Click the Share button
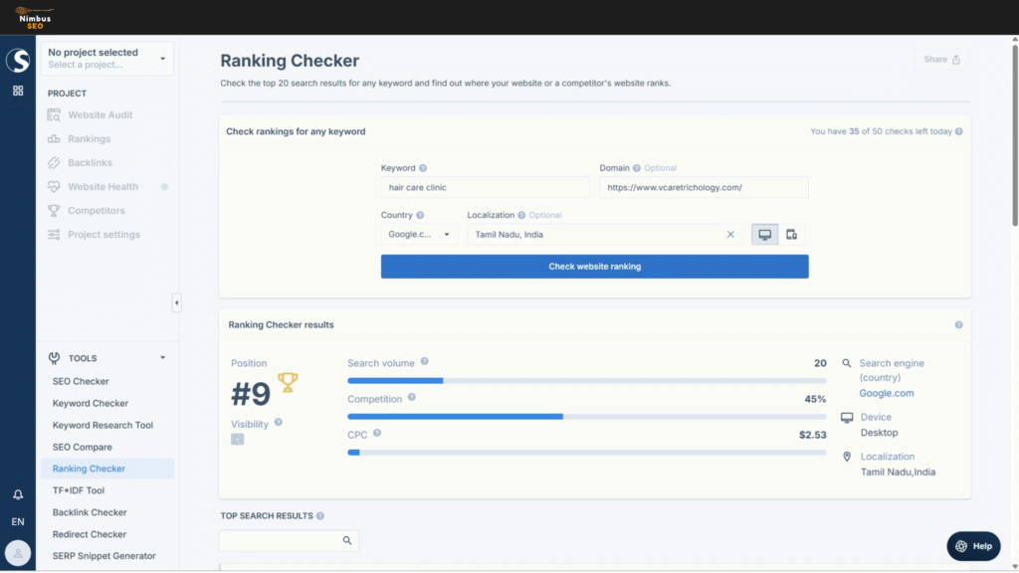Viewport: 1019px width, 573px height. 941,60
